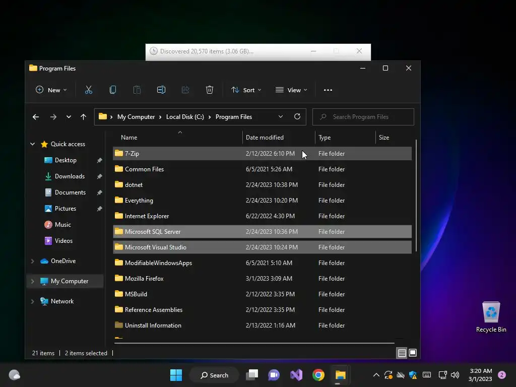Viewport: 516px width, 387px height.
Task: Open the View layout dropdown
Action: [x=291, y=90]
